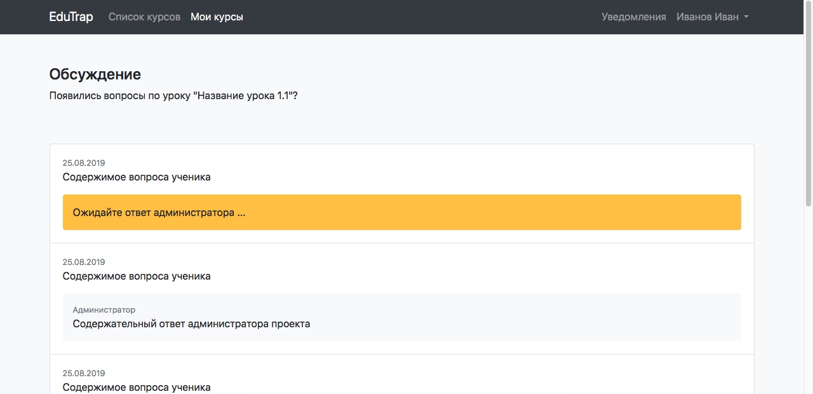Click the third question's date 25.08.2019

(84, 374)
